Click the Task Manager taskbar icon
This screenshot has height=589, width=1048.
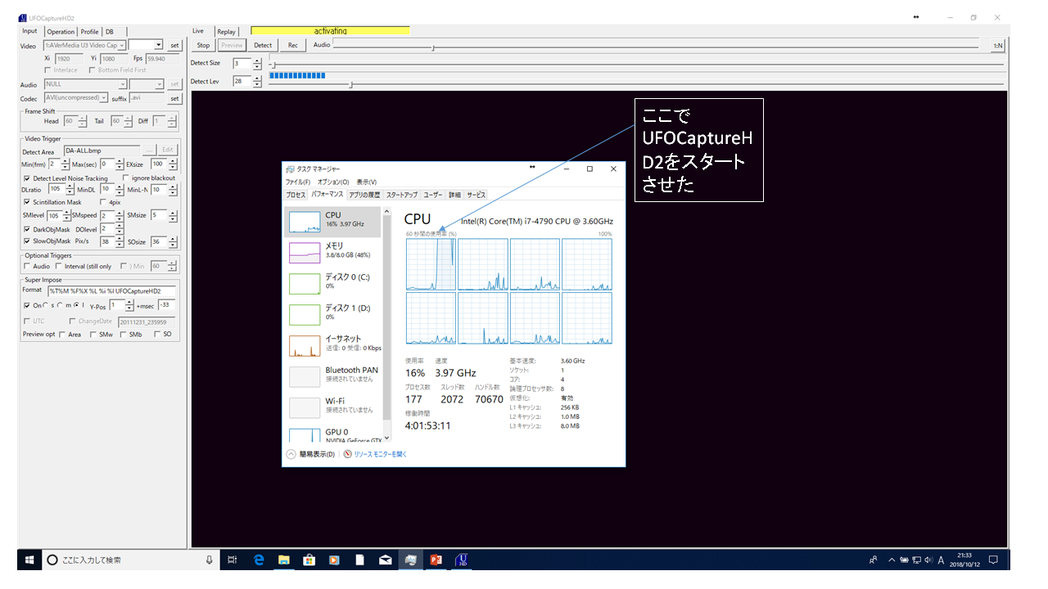pos(411,560)
